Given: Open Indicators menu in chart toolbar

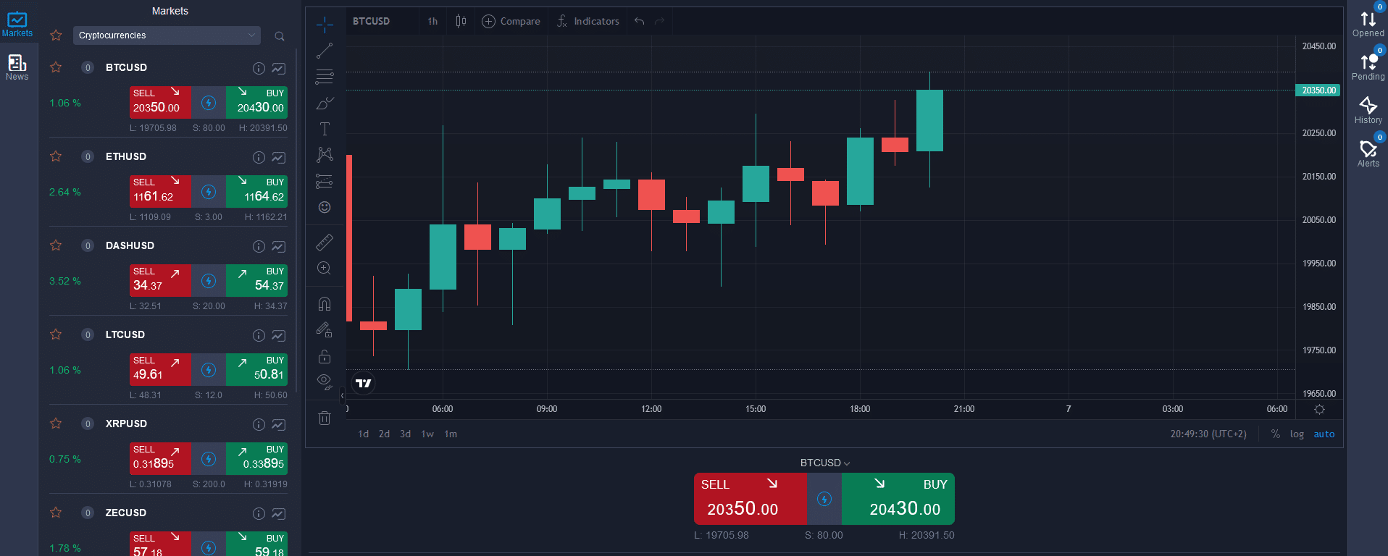Looking at the screenshot, I should [588, 22].
